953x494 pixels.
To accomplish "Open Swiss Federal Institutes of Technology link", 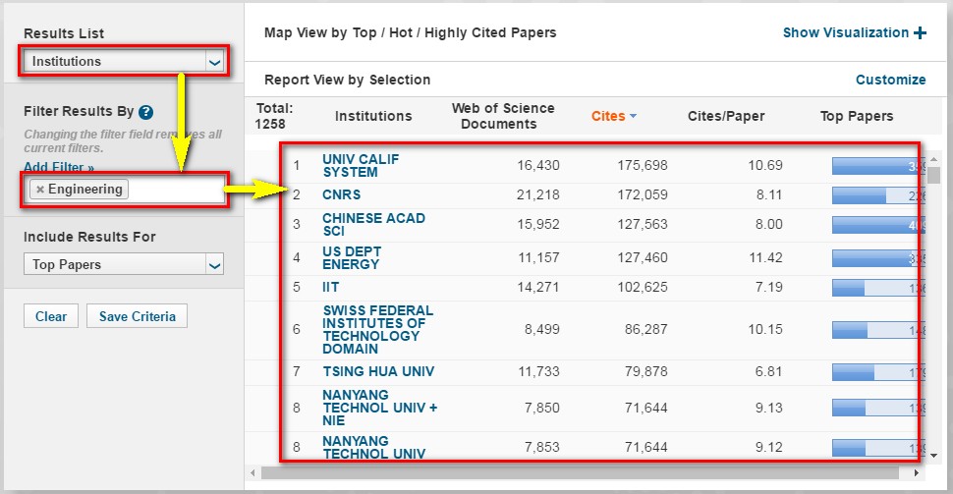I will pyautogui.click(x=377, y=329).
